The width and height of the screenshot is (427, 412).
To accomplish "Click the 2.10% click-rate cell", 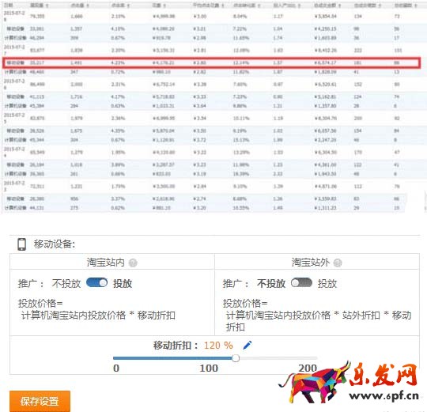I will 118,17.
